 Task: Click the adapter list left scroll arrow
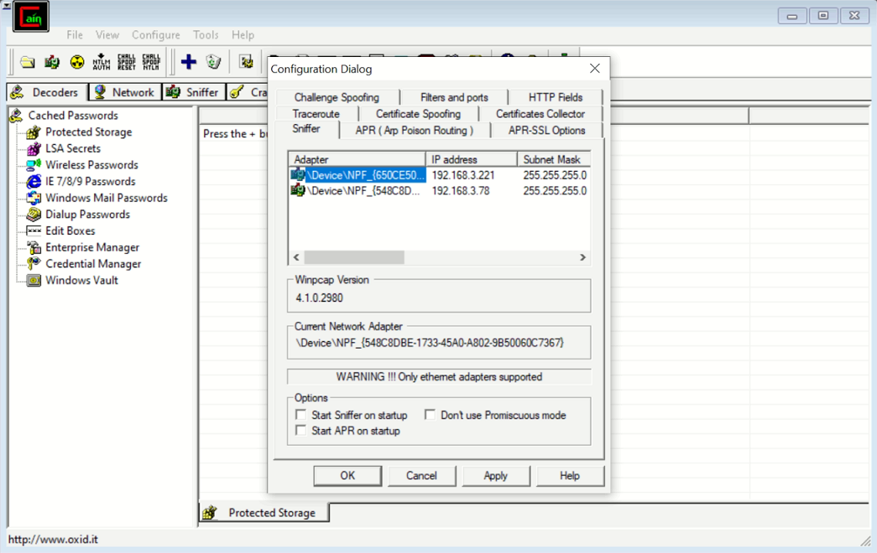click(x=296, y=257)
